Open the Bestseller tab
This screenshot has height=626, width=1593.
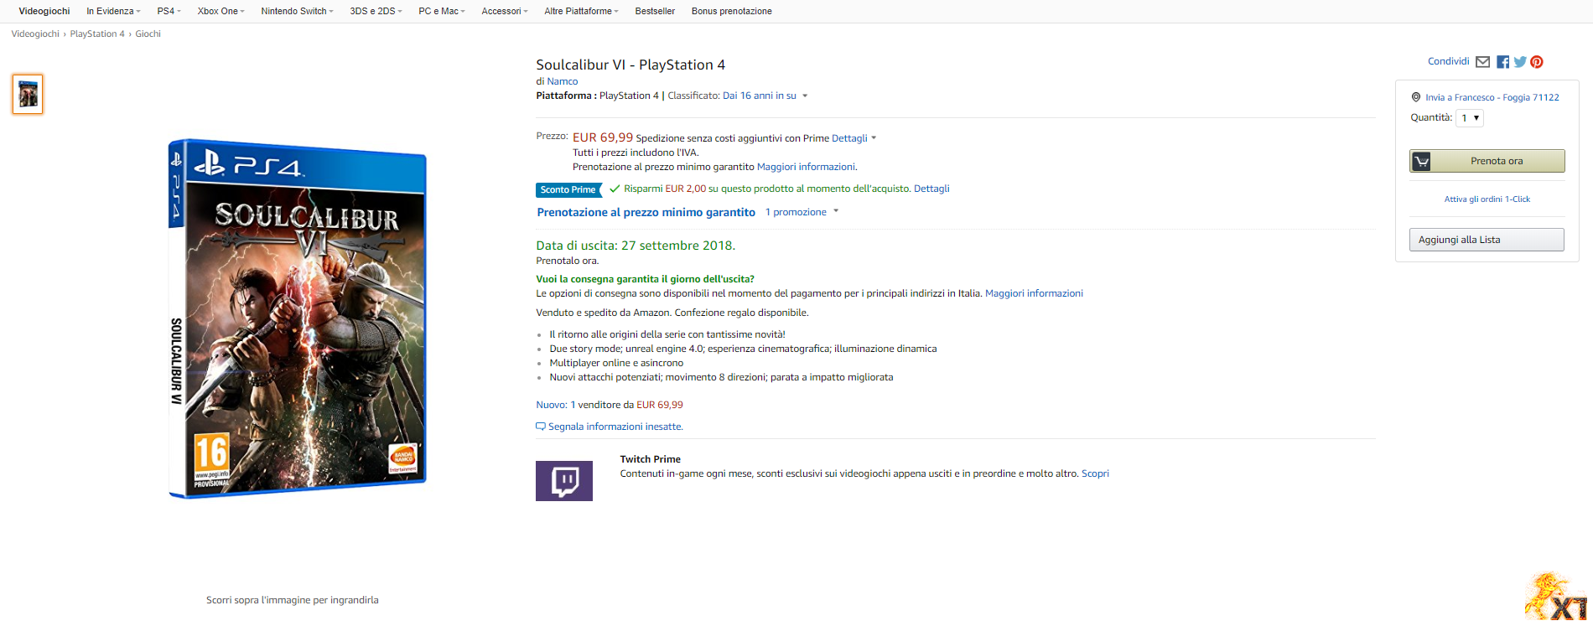tap(655, 11)
